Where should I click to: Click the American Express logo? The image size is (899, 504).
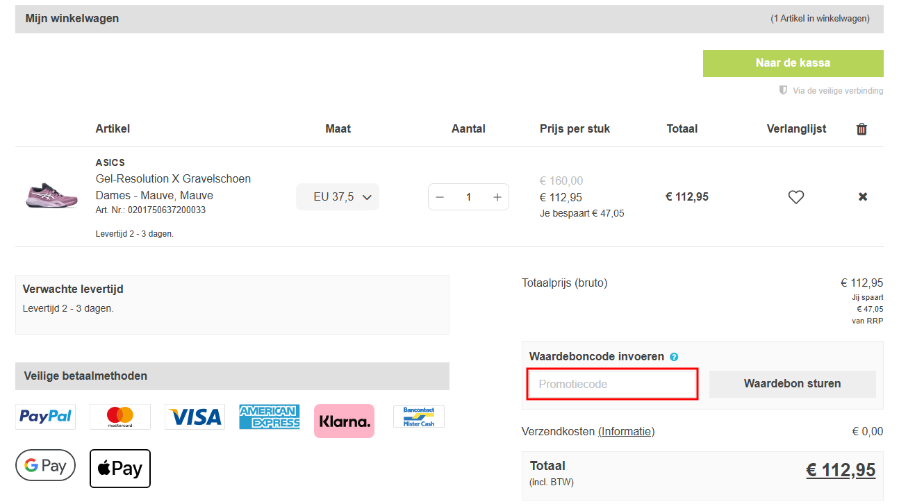(x=270, y=417)
